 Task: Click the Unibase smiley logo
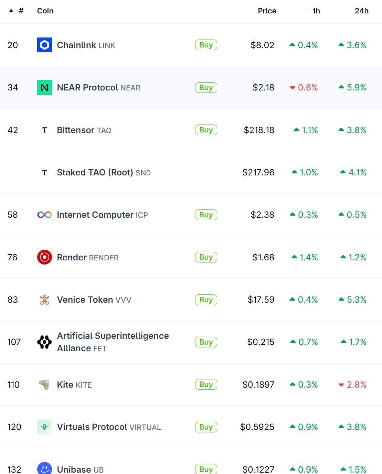[44, 468]
